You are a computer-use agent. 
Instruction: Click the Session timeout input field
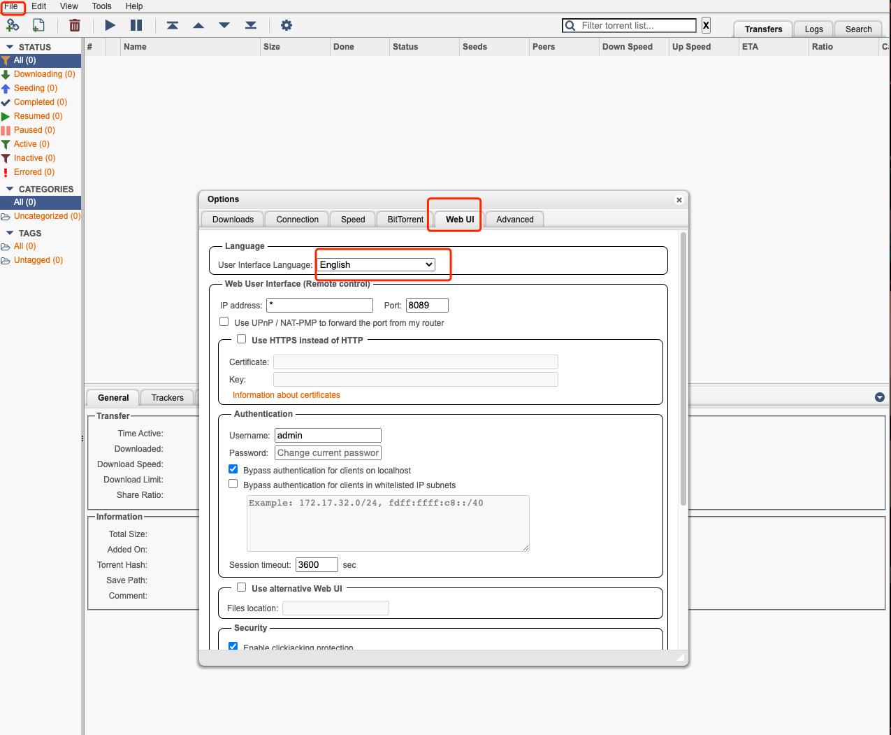317,564
